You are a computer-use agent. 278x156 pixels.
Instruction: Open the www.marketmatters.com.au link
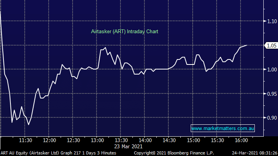point(223,128)
